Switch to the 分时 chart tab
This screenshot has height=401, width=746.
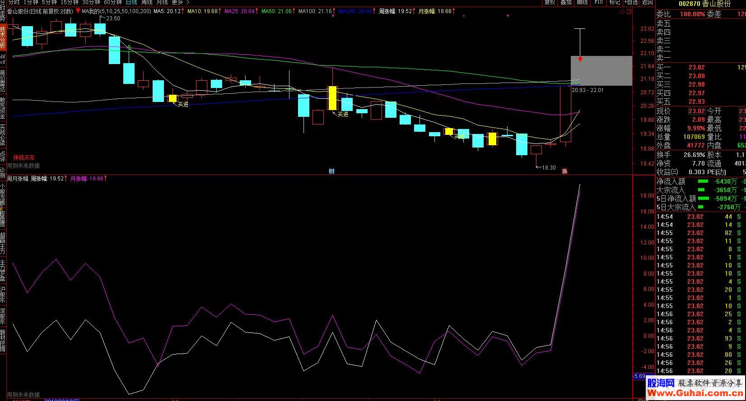(14, 3)
